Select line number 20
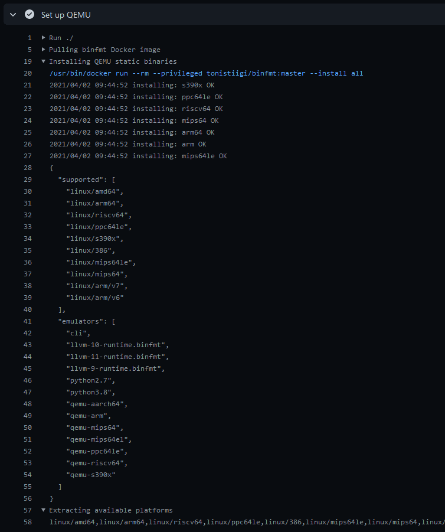This screenshot has height=532, width=445. point(27,73)
